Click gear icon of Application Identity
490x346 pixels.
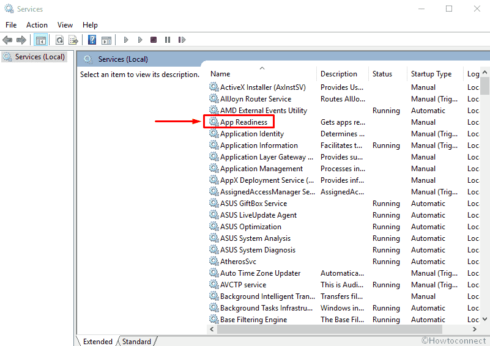[213, 133]
